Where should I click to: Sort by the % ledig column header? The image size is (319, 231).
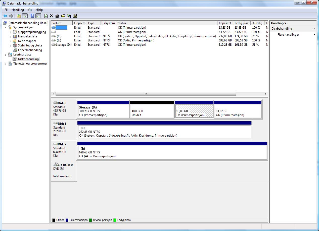[257, 23]
